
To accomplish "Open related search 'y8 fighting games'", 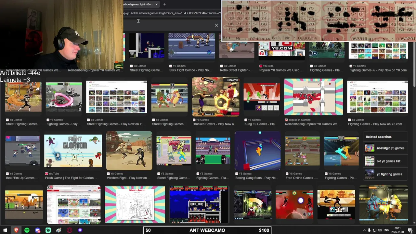I will 385,174.
